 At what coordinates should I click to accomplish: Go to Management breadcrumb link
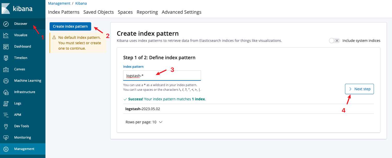point(59,3)
